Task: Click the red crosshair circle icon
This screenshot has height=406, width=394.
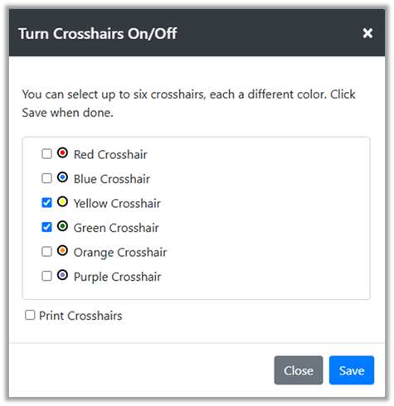Action: 62,152
